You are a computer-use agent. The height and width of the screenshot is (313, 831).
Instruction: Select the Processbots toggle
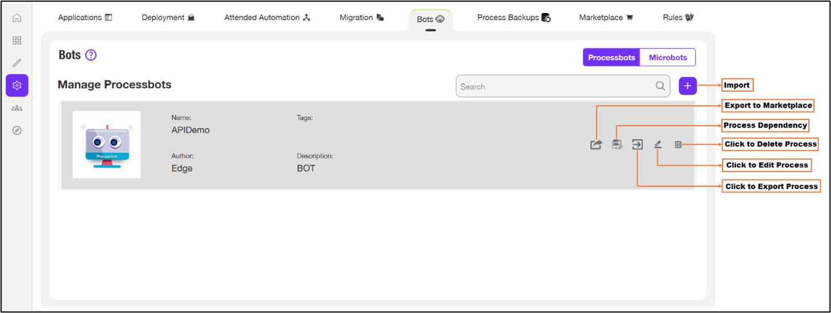(x=611, y=57)
